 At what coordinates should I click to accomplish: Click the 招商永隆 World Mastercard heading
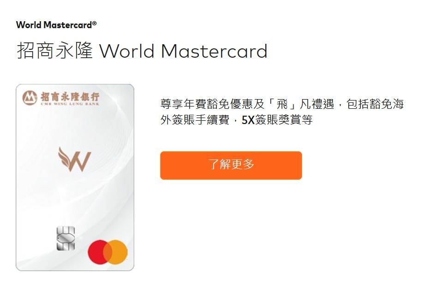[142, 51]
